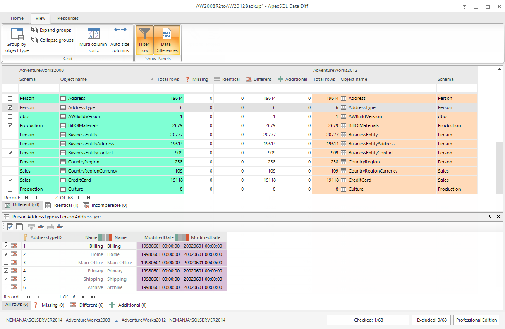Click the different-row icon for AddressTypeID 3

(x=15, y=263)
